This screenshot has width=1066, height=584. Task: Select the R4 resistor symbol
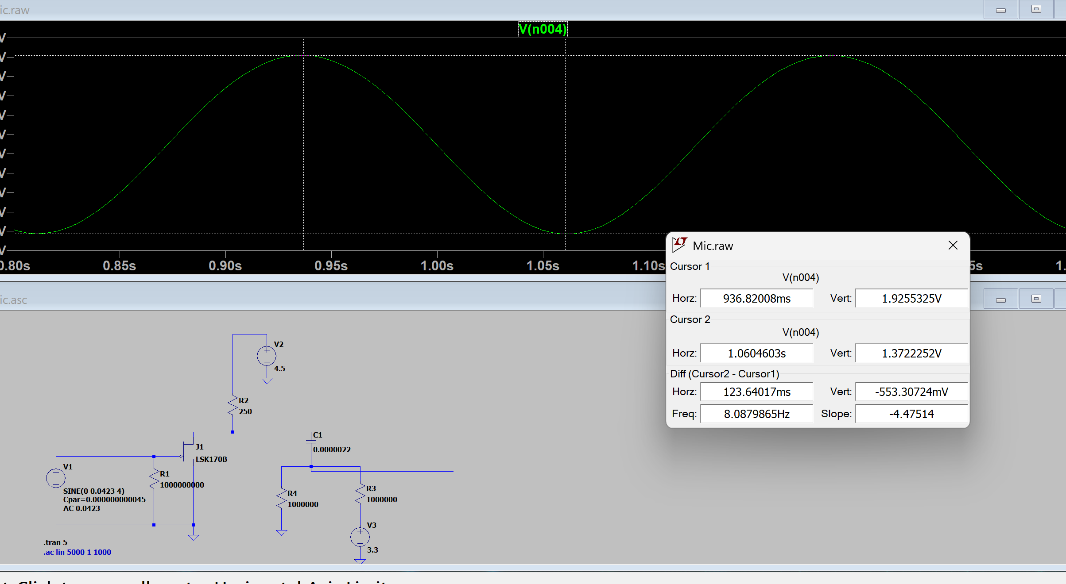click(x=282, y=499)
